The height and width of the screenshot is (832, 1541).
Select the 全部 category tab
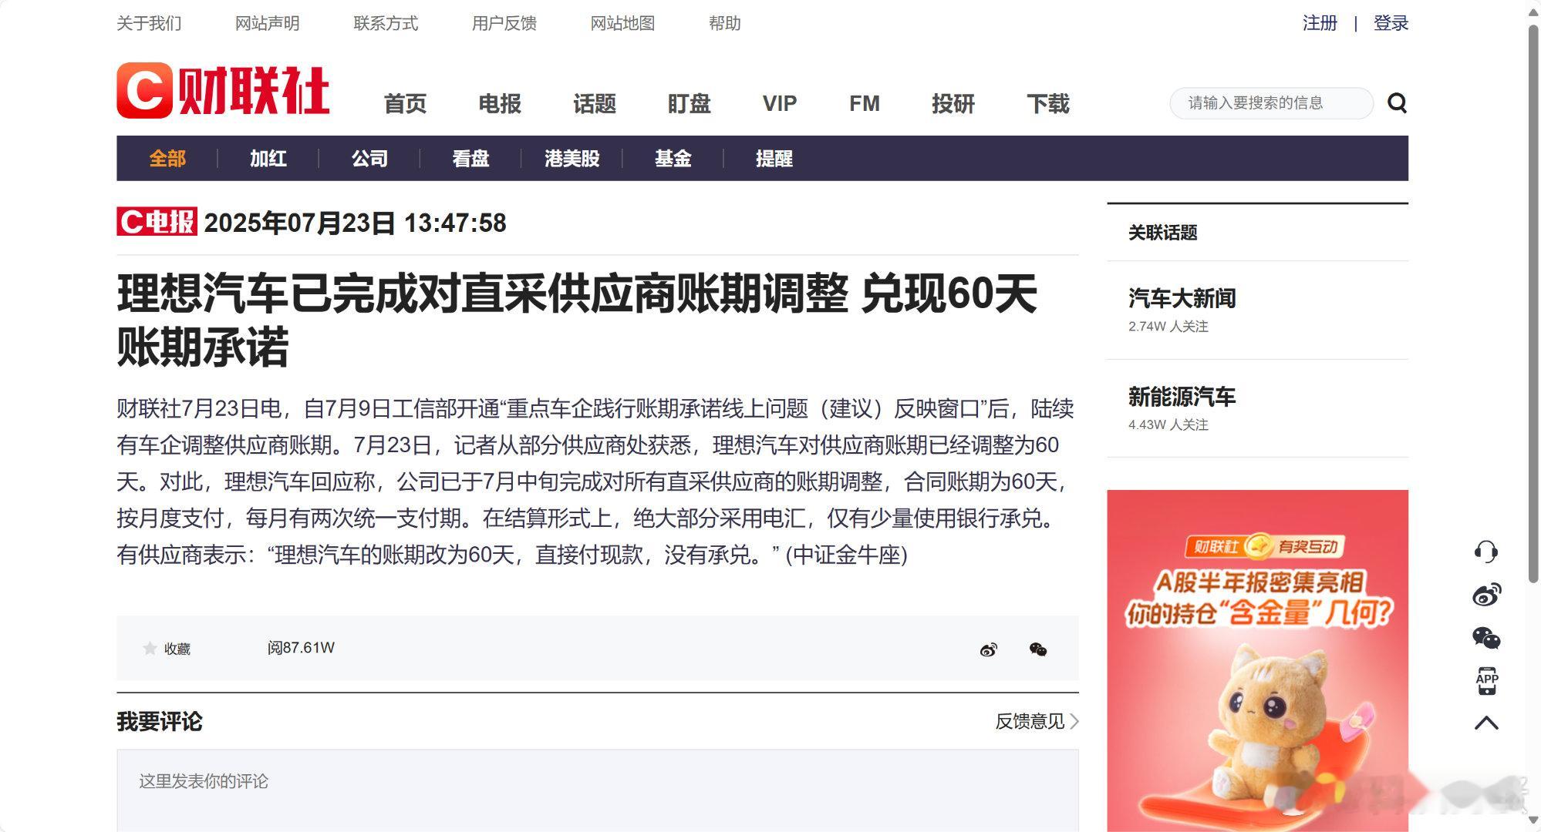167,159
